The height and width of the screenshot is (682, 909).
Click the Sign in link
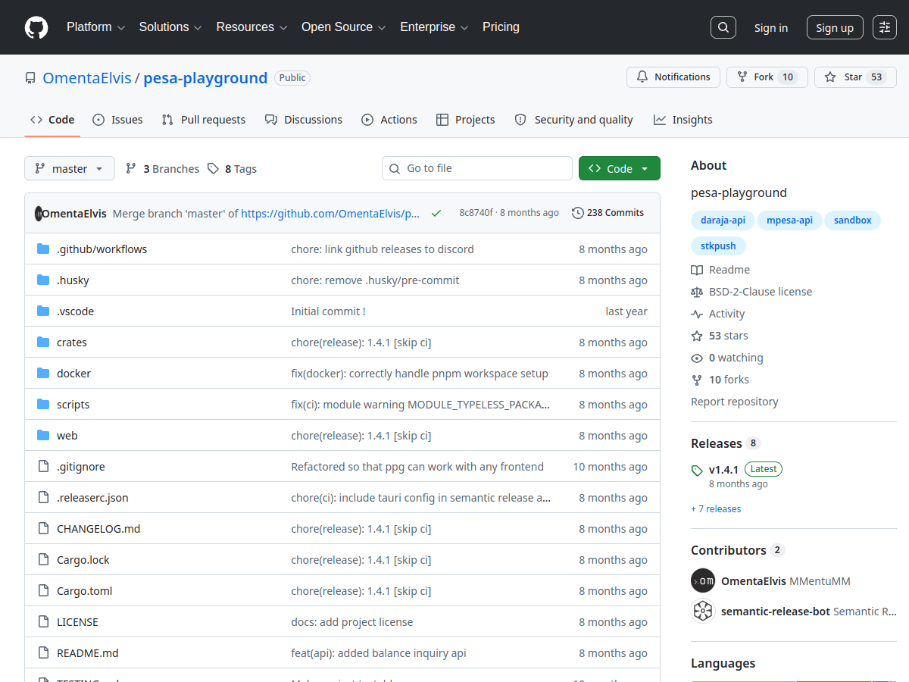[x=771, y=28]
